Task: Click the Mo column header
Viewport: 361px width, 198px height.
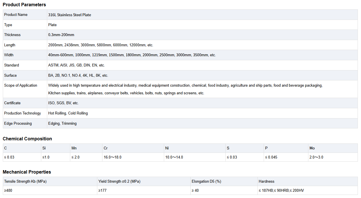Action: coord(312,148)
